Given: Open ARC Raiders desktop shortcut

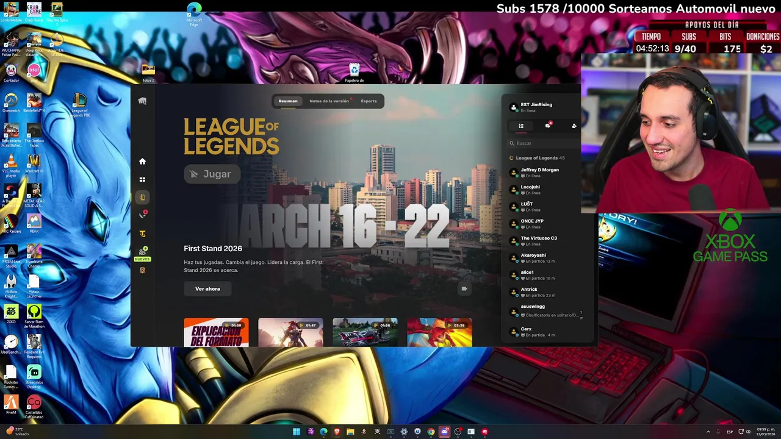Looking at the screenshot, I should (x=11, y=223).
